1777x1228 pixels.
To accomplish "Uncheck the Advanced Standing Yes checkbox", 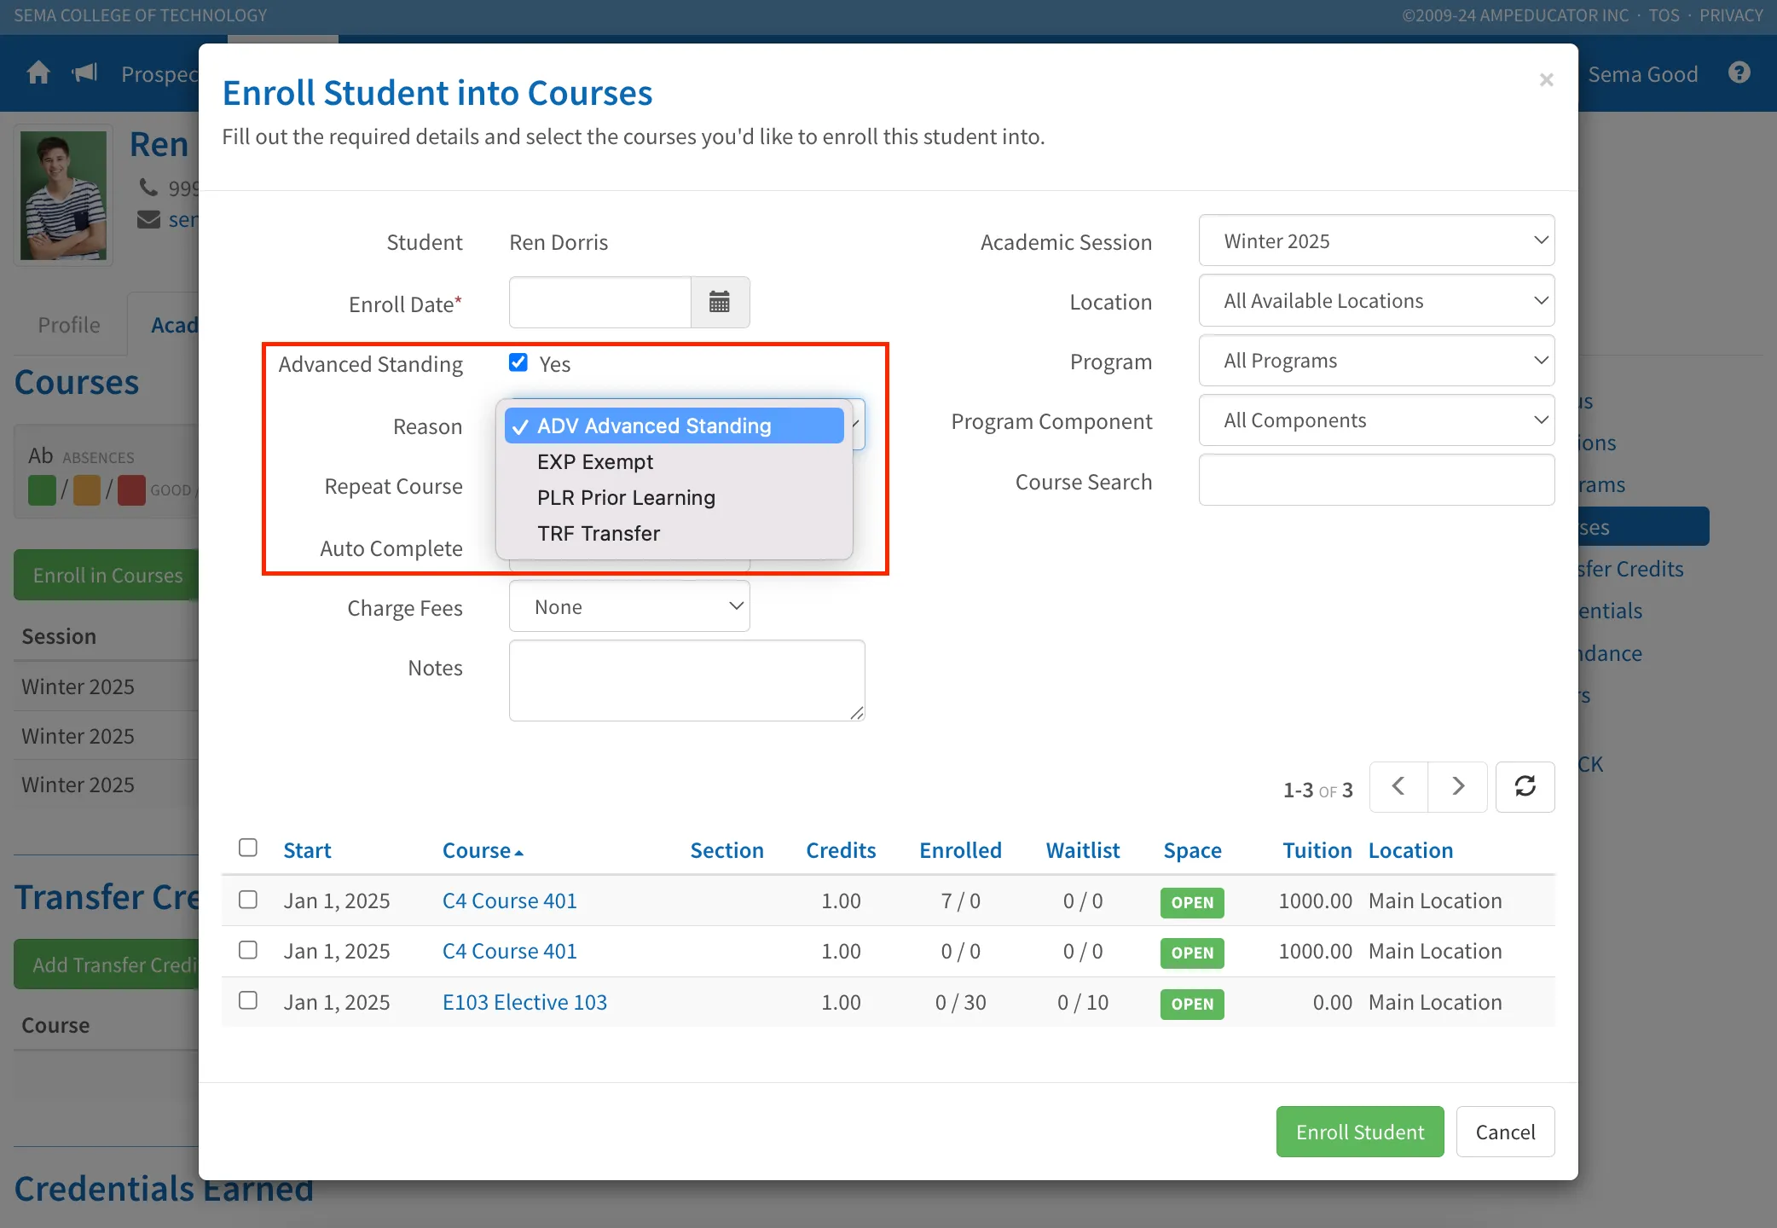I will coord(518,362).
